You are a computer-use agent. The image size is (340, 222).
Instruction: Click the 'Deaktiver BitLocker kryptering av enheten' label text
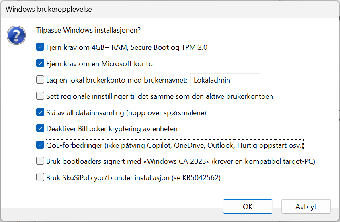pos(112,129)
